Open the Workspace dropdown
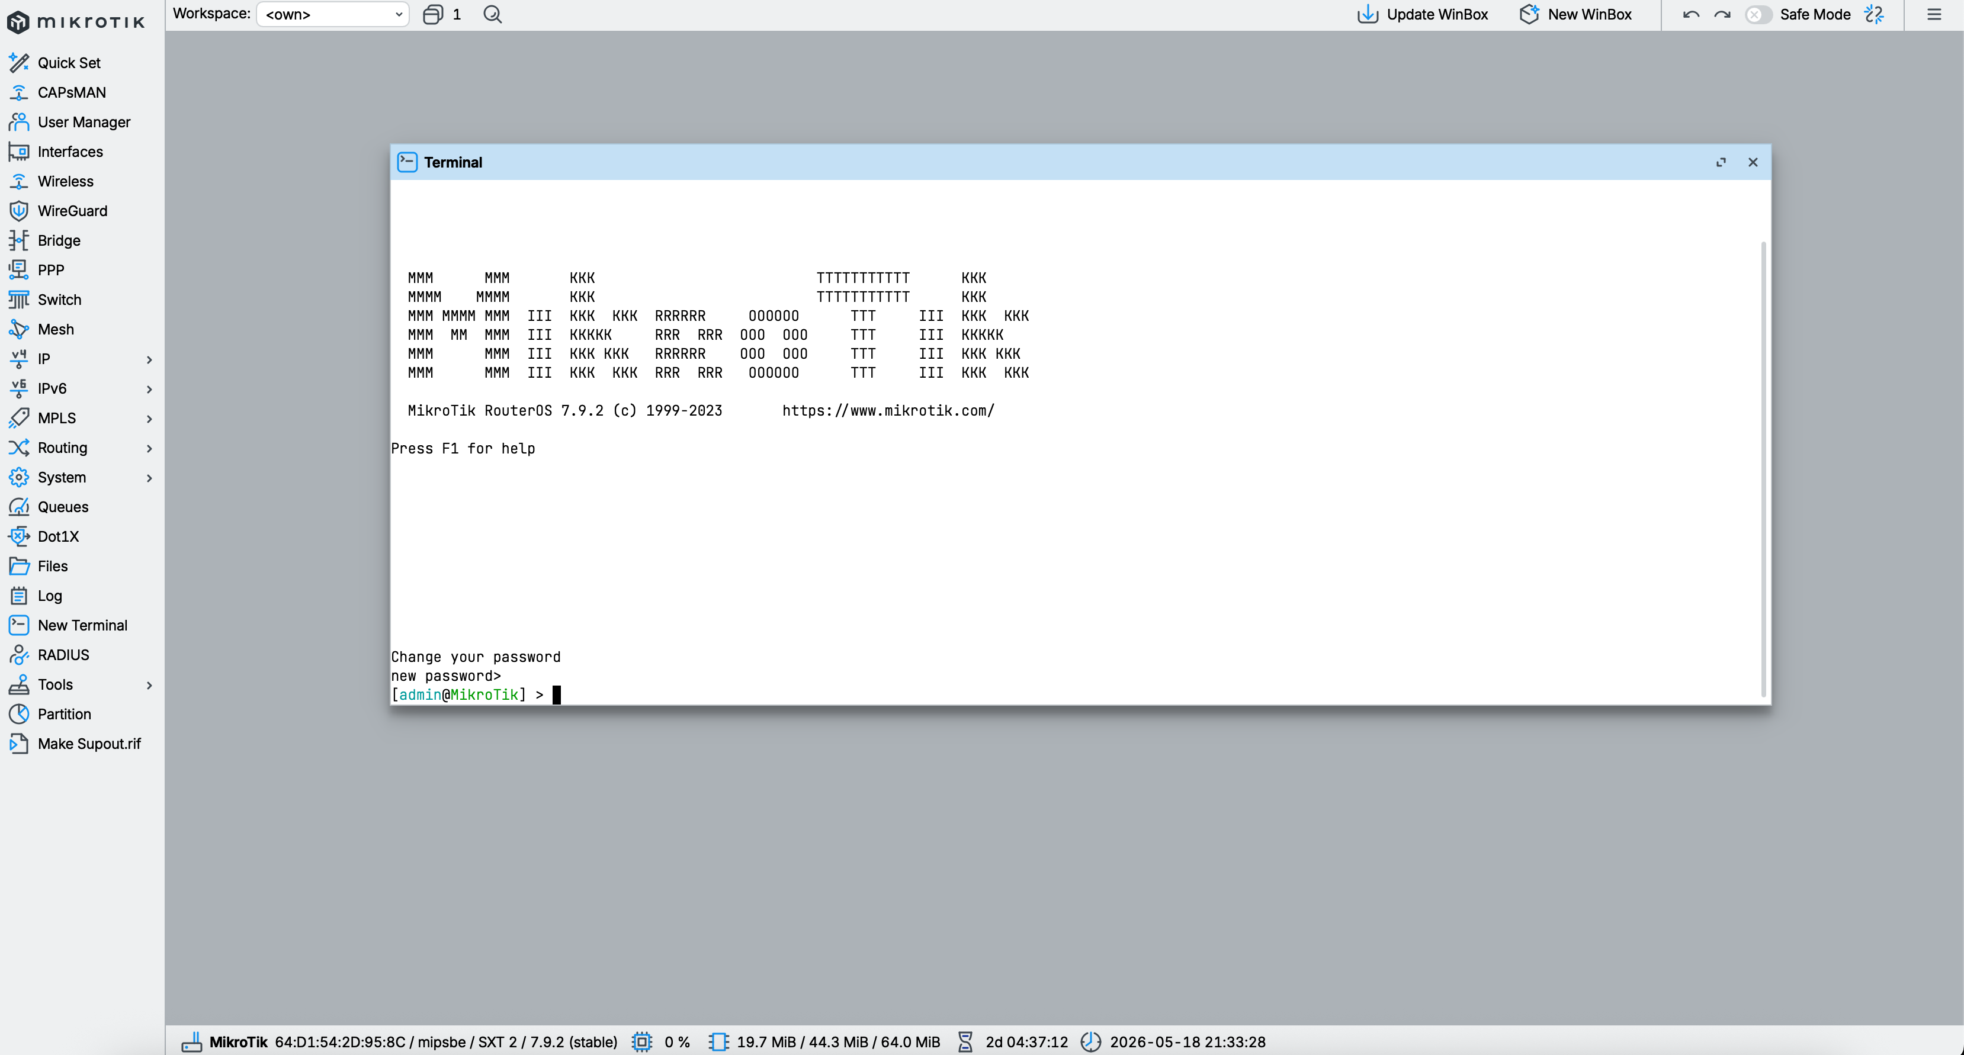This screenshot has height=1055, width=1964. click(332, 14)
